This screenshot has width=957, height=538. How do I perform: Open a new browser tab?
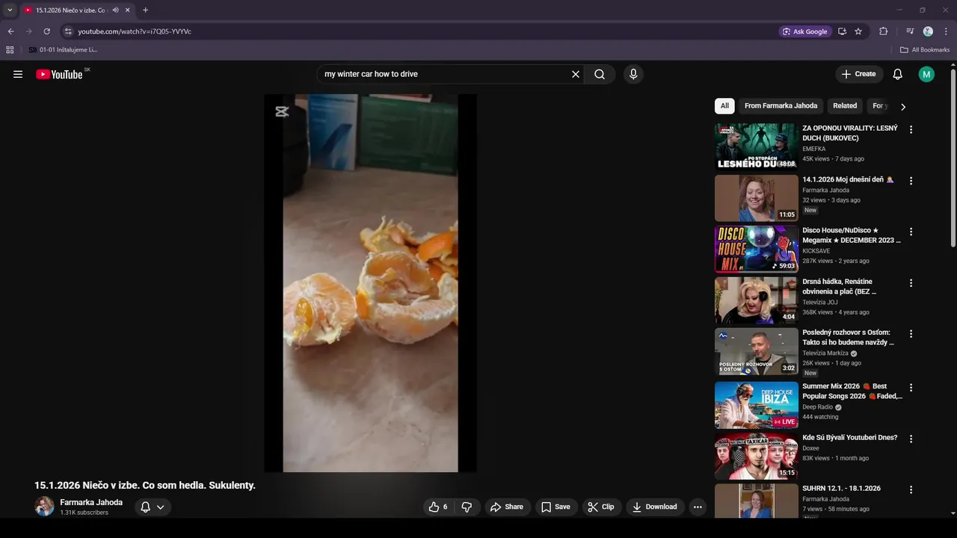pyautogui.click(x=145, y=10)
